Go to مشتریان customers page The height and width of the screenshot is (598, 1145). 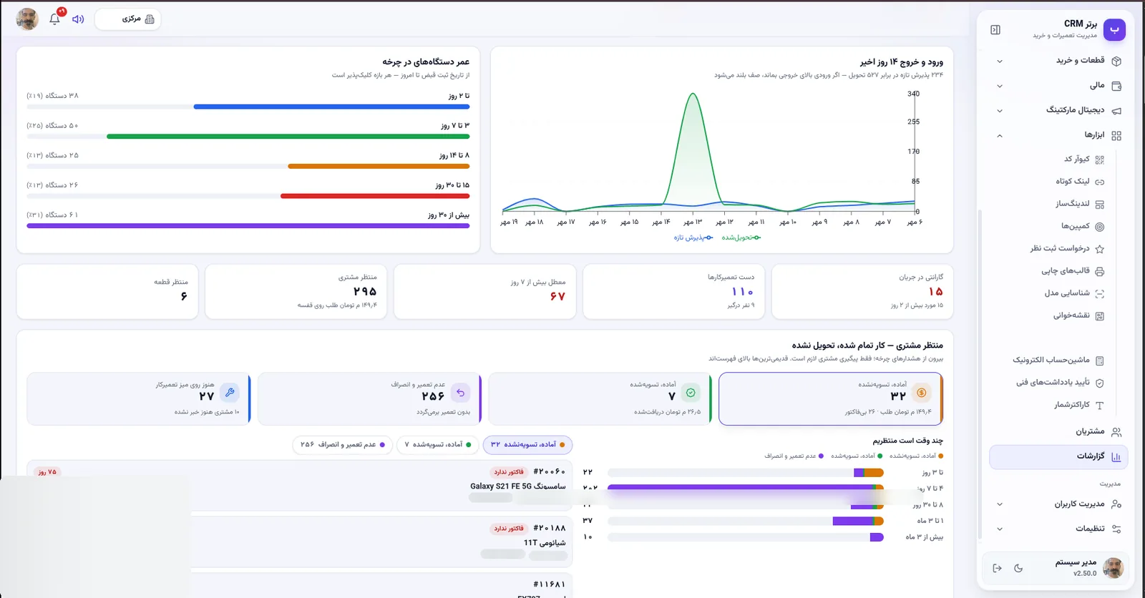tap(1059, 431)
